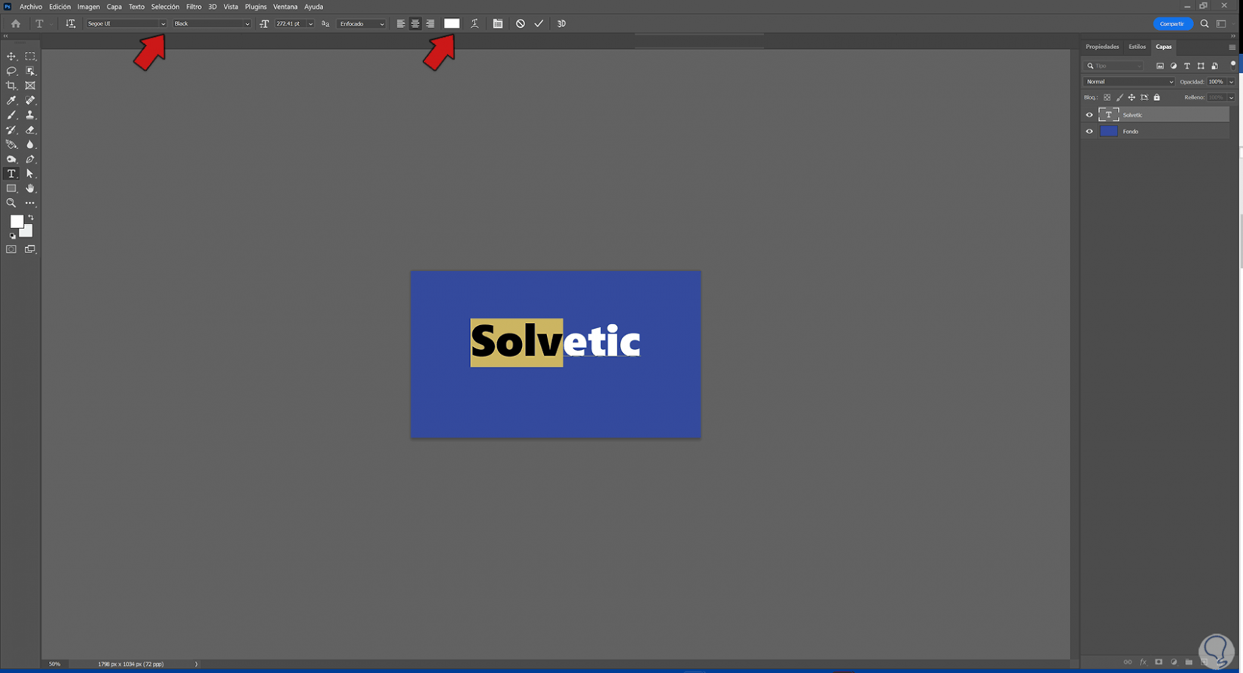Right align the text
The width and height of the screenshot is (1243, 673).
point(430,23)
